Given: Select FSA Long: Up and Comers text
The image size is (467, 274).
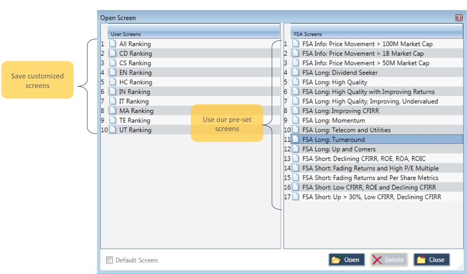Looking at the screenshot, I should tap(338, 149).
